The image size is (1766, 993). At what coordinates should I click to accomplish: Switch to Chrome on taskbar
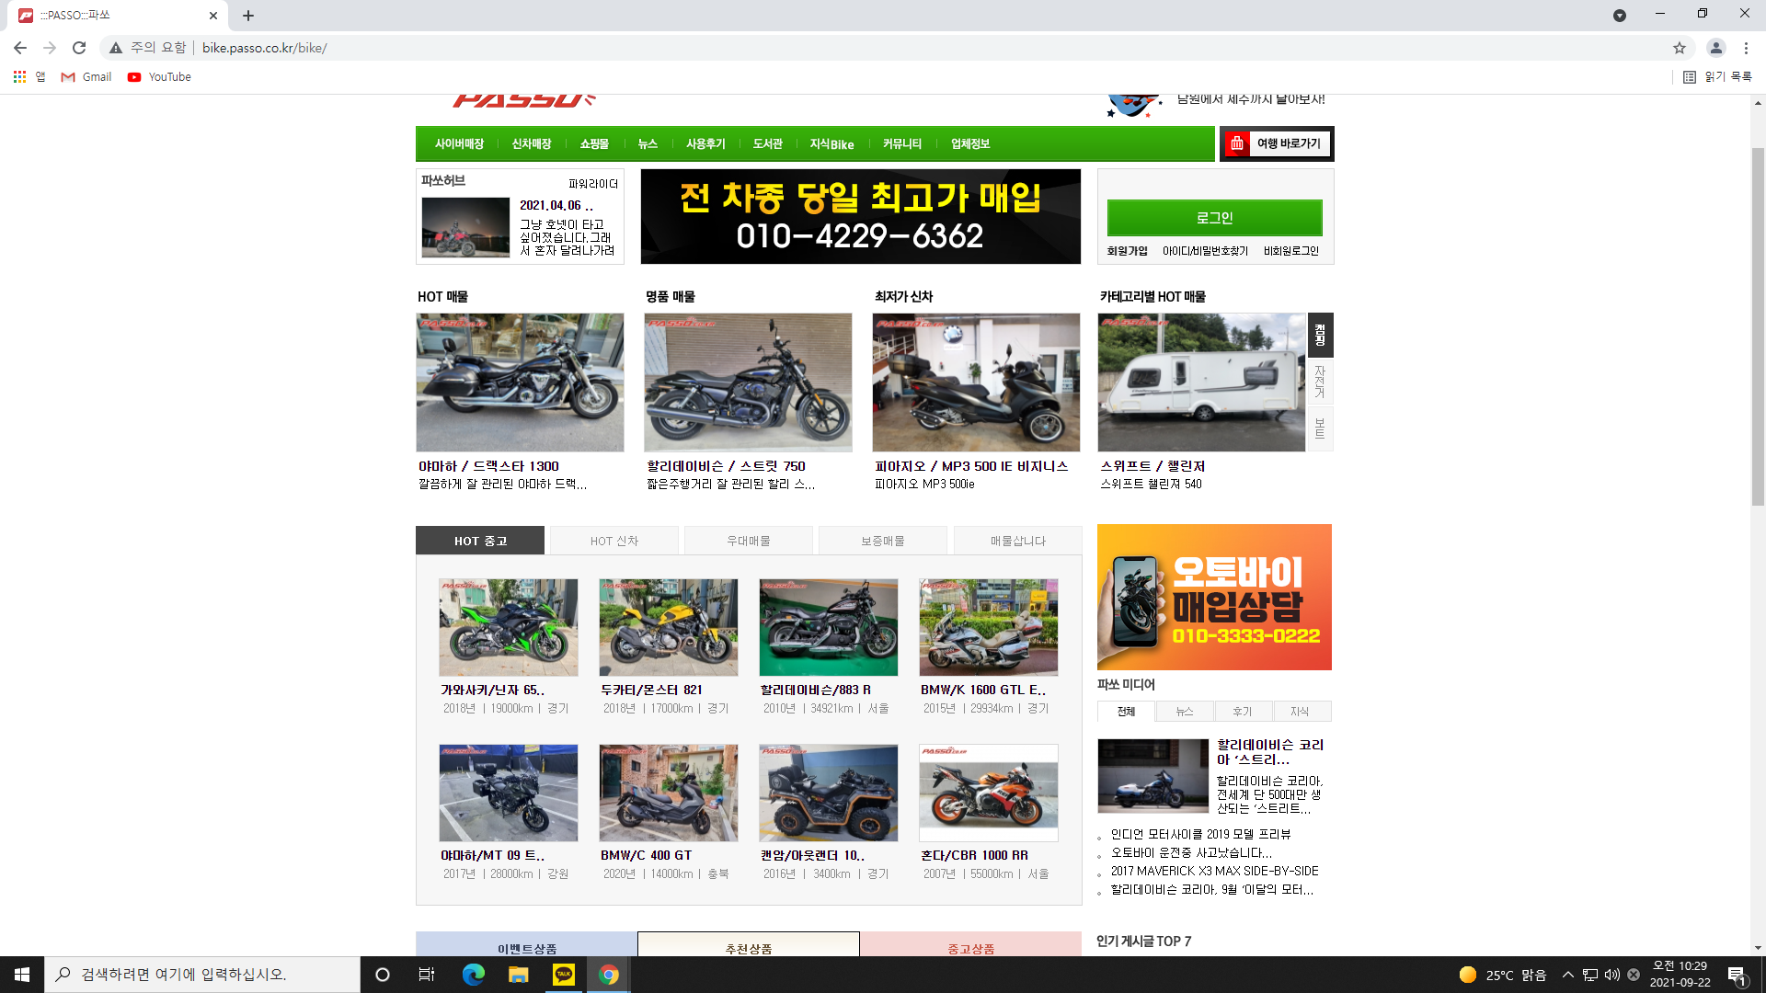click(x=608, y=975)
